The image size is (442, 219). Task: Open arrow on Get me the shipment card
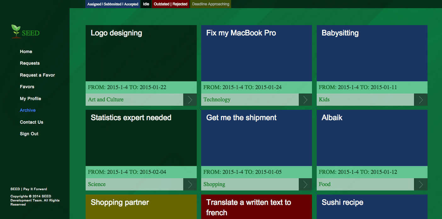click(305, 184)
